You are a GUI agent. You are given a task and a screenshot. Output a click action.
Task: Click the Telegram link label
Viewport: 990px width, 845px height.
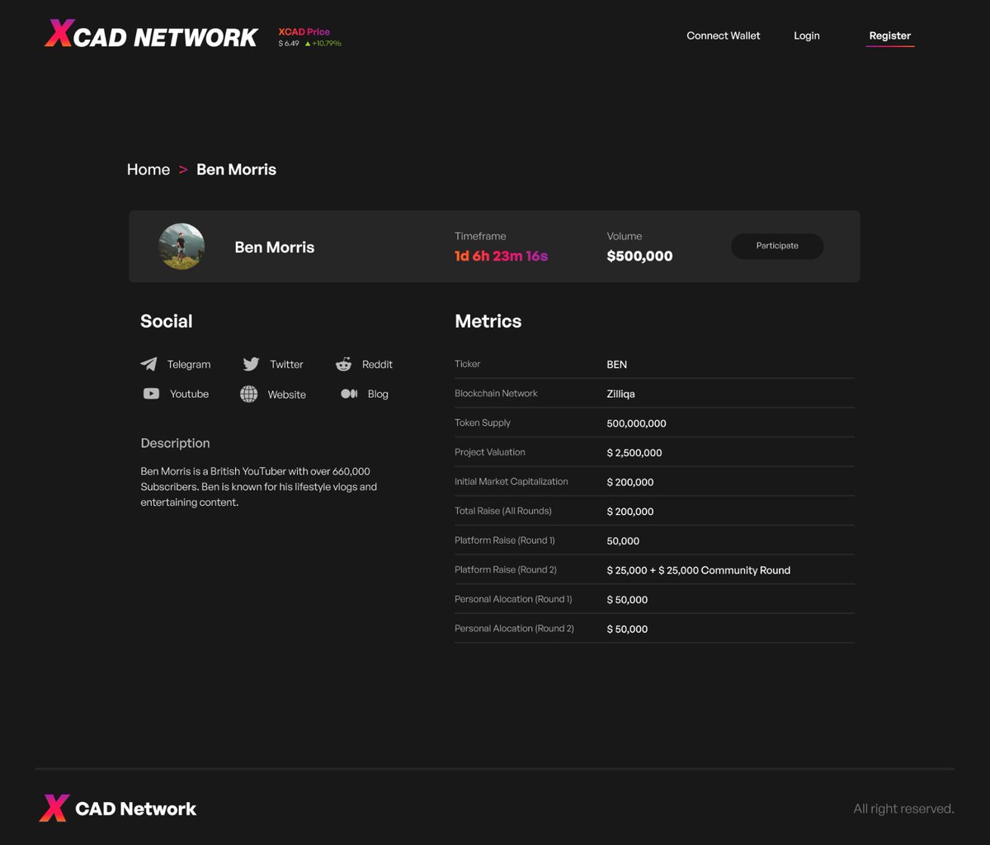tap(189, 364)
